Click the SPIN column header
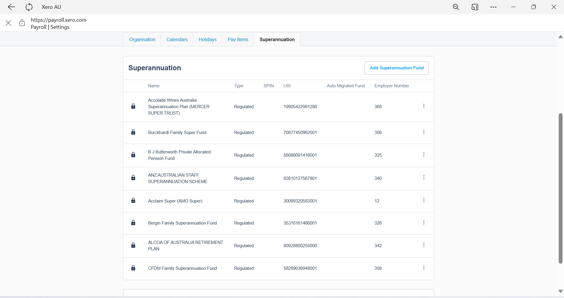The width and height of the screenshot is (564, 298). [x=268, y=86]
